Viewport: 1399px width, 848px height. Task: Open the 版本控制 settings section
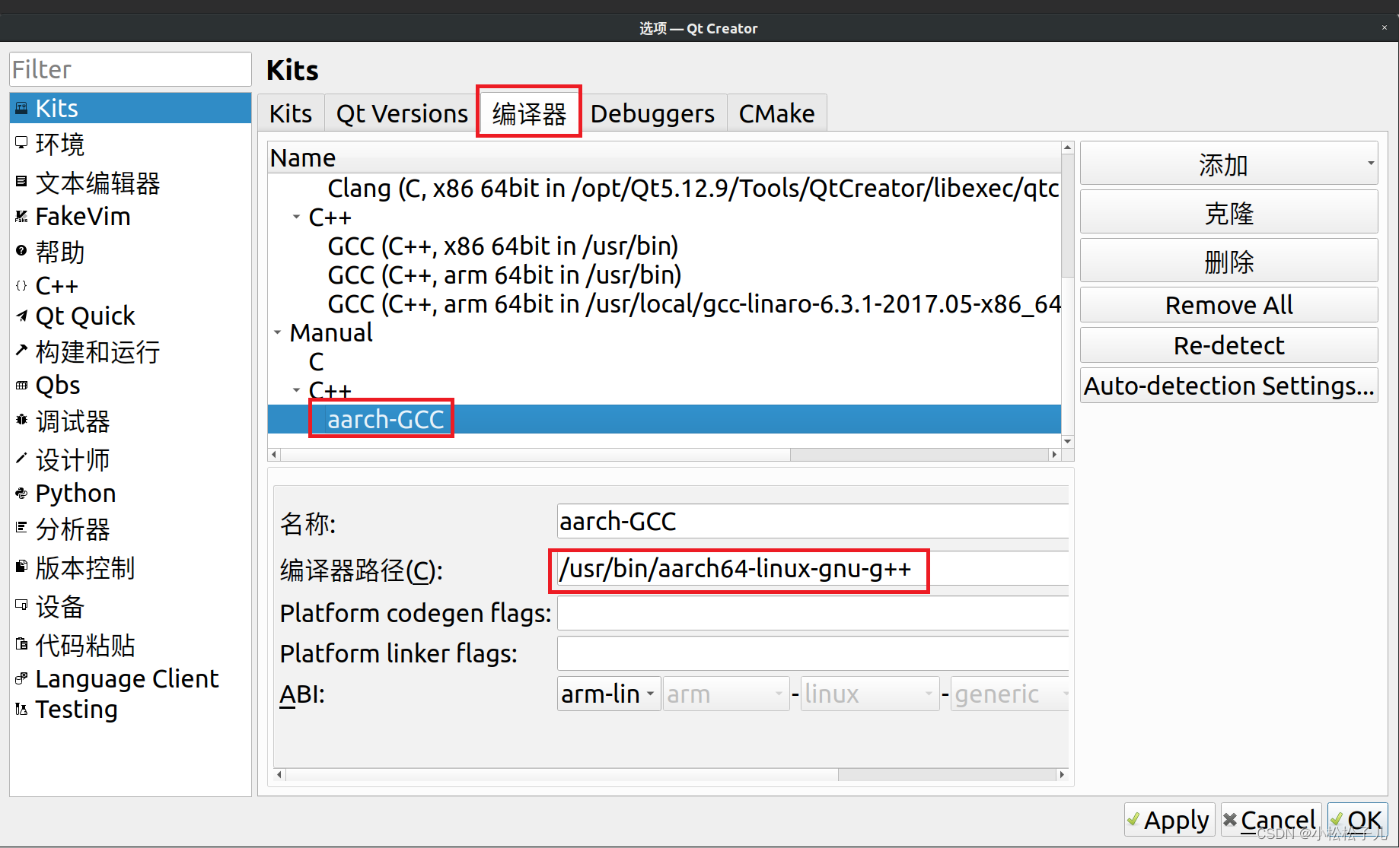point(84,567)
